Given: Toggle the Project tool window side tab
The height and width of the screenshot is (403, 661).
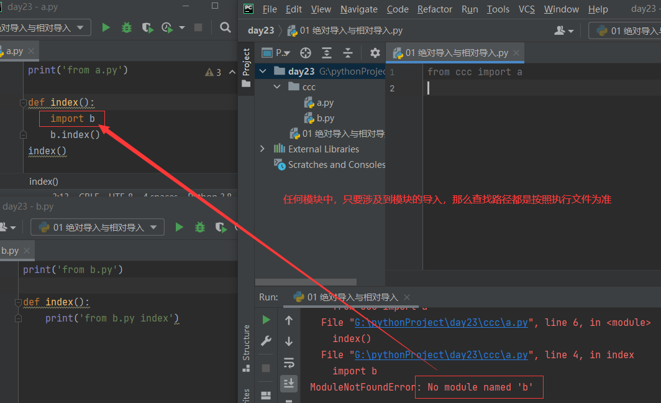Looking at the screenshot, I should coord(246,67).
